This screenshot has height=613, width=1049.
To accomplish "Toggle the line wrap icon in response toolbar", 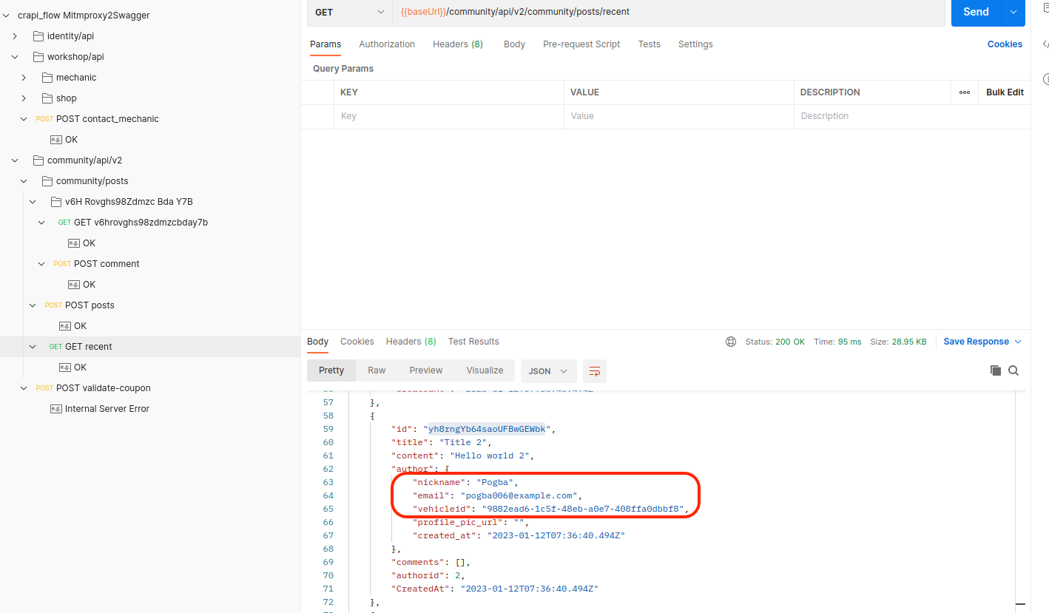I will tap(594, 370).
